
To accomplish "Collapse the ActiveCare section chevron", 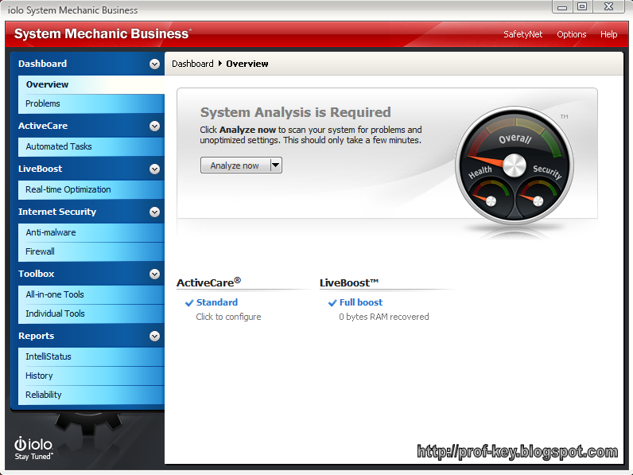I will pyautogui.click(x=154, y=126).
